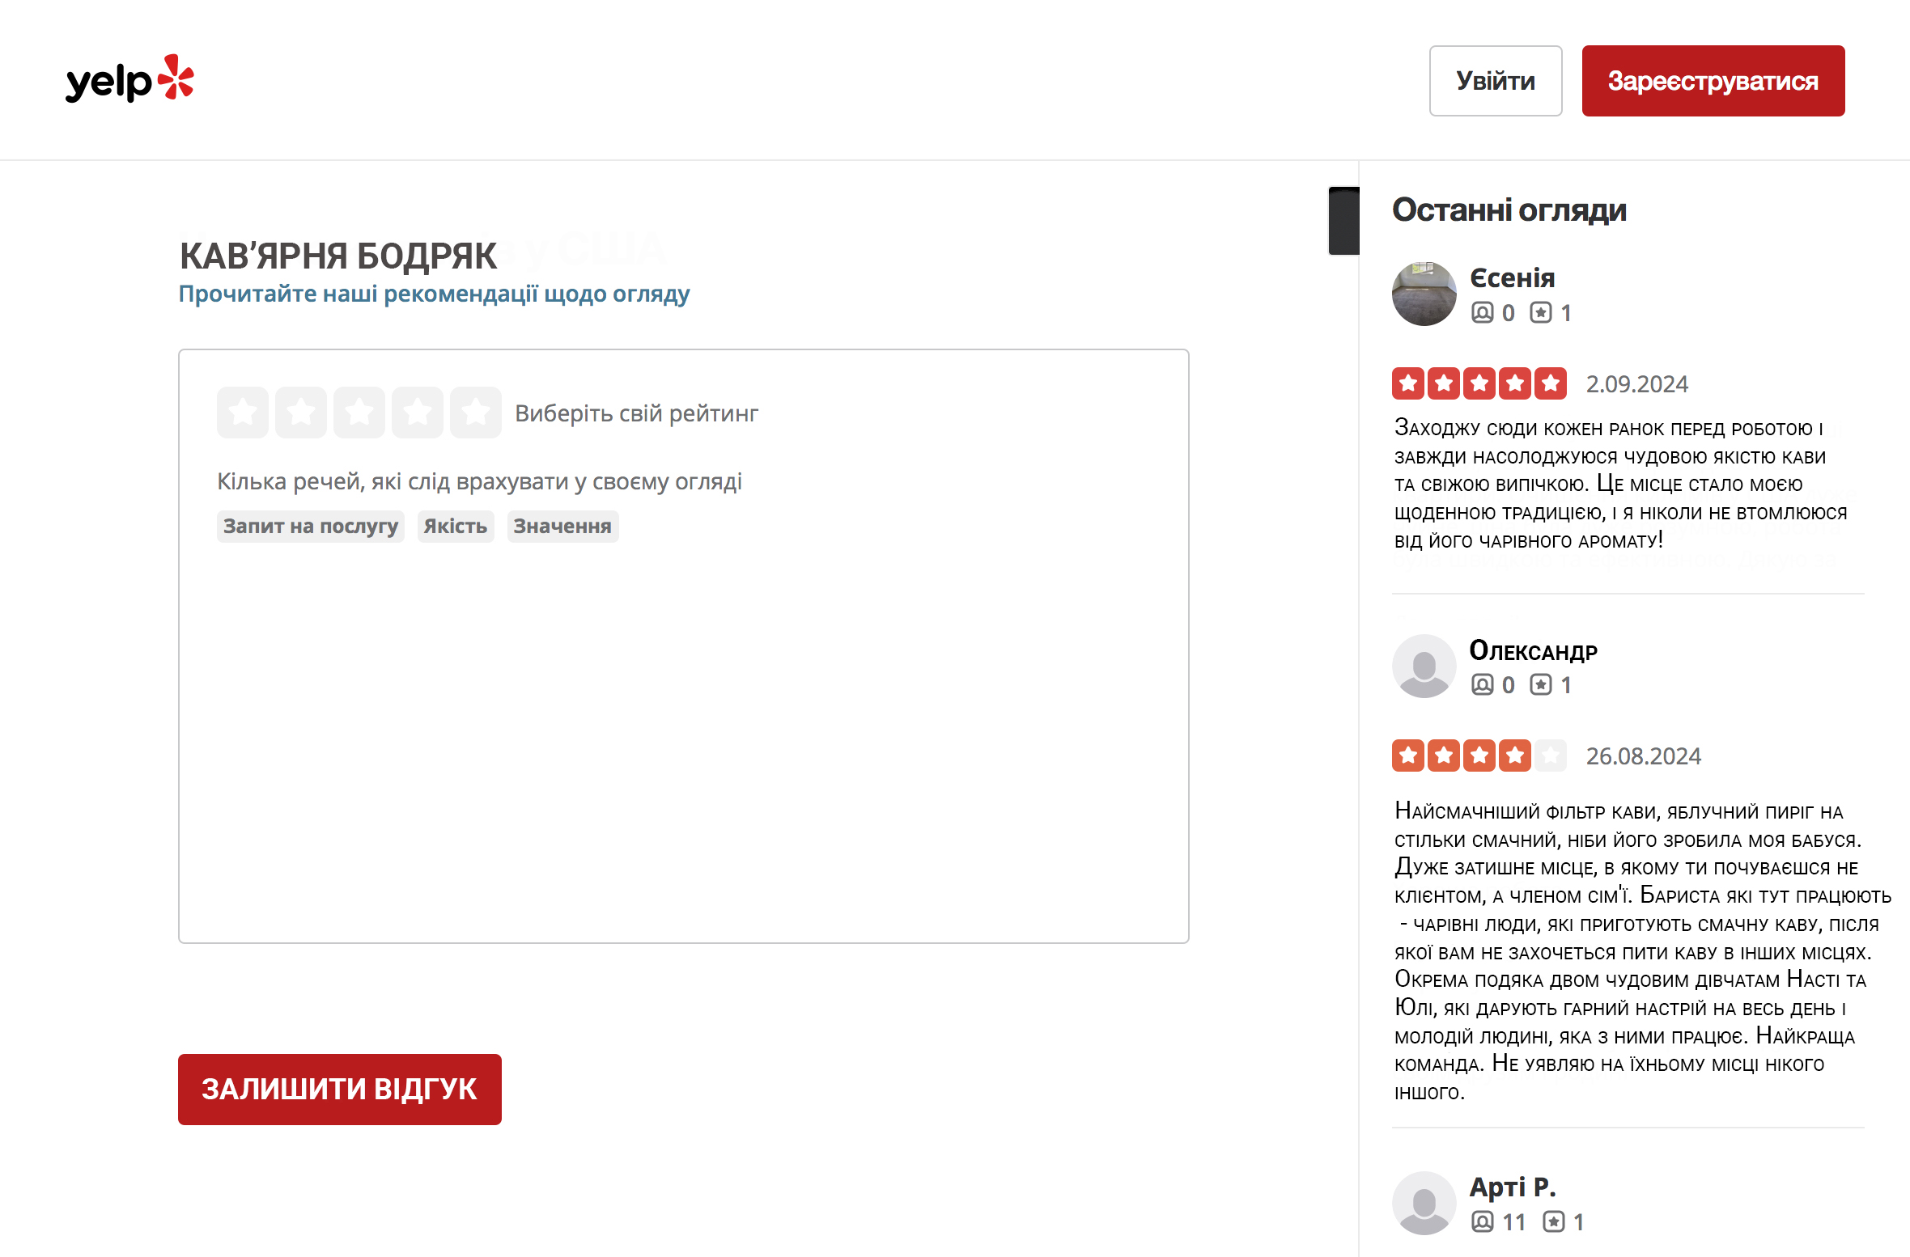Submit with the ЗАЛИШИТИ ВІДГУК button
Viewport: 1910px width, 1257px height.
tap(340, 1089)
